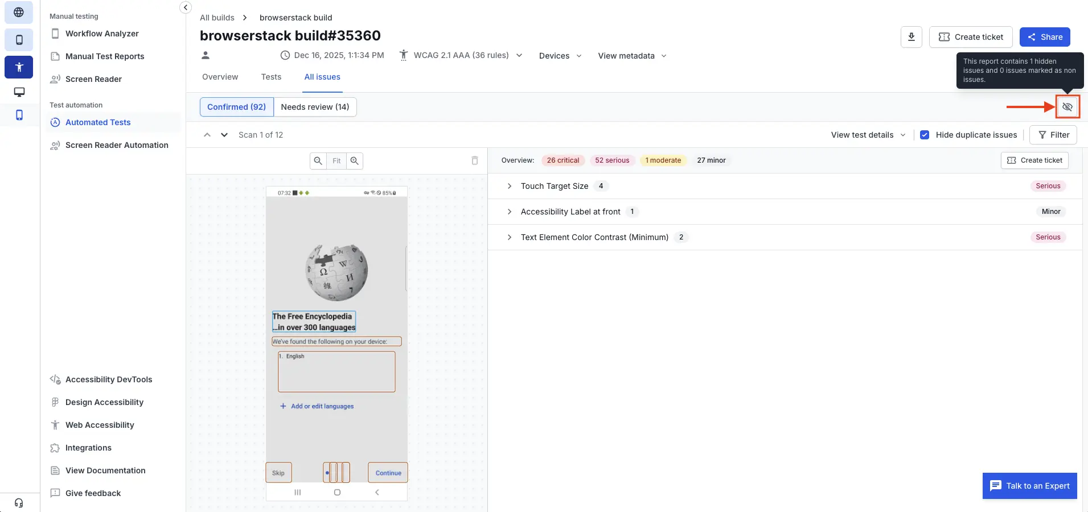Collapse the left sidebar arrow
Viewport: 1088px width, 512px height.
[186, 7]
